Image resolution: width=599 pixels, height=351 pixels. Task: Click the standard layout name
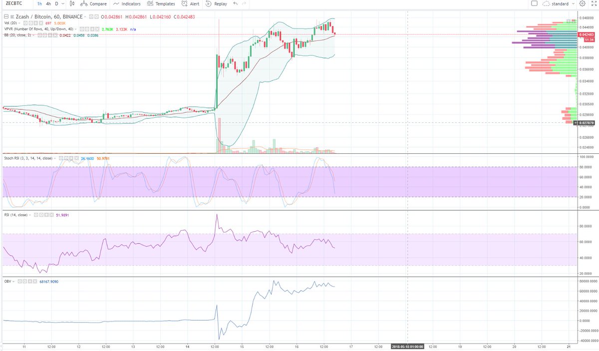coord(560,3)
